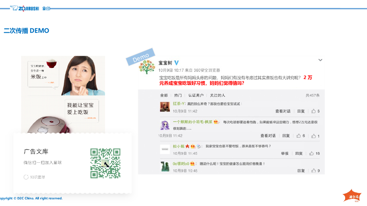367x206 pixels.
Task: Click the purple-haired anime avatar
Action: click(x=165, y=126)
